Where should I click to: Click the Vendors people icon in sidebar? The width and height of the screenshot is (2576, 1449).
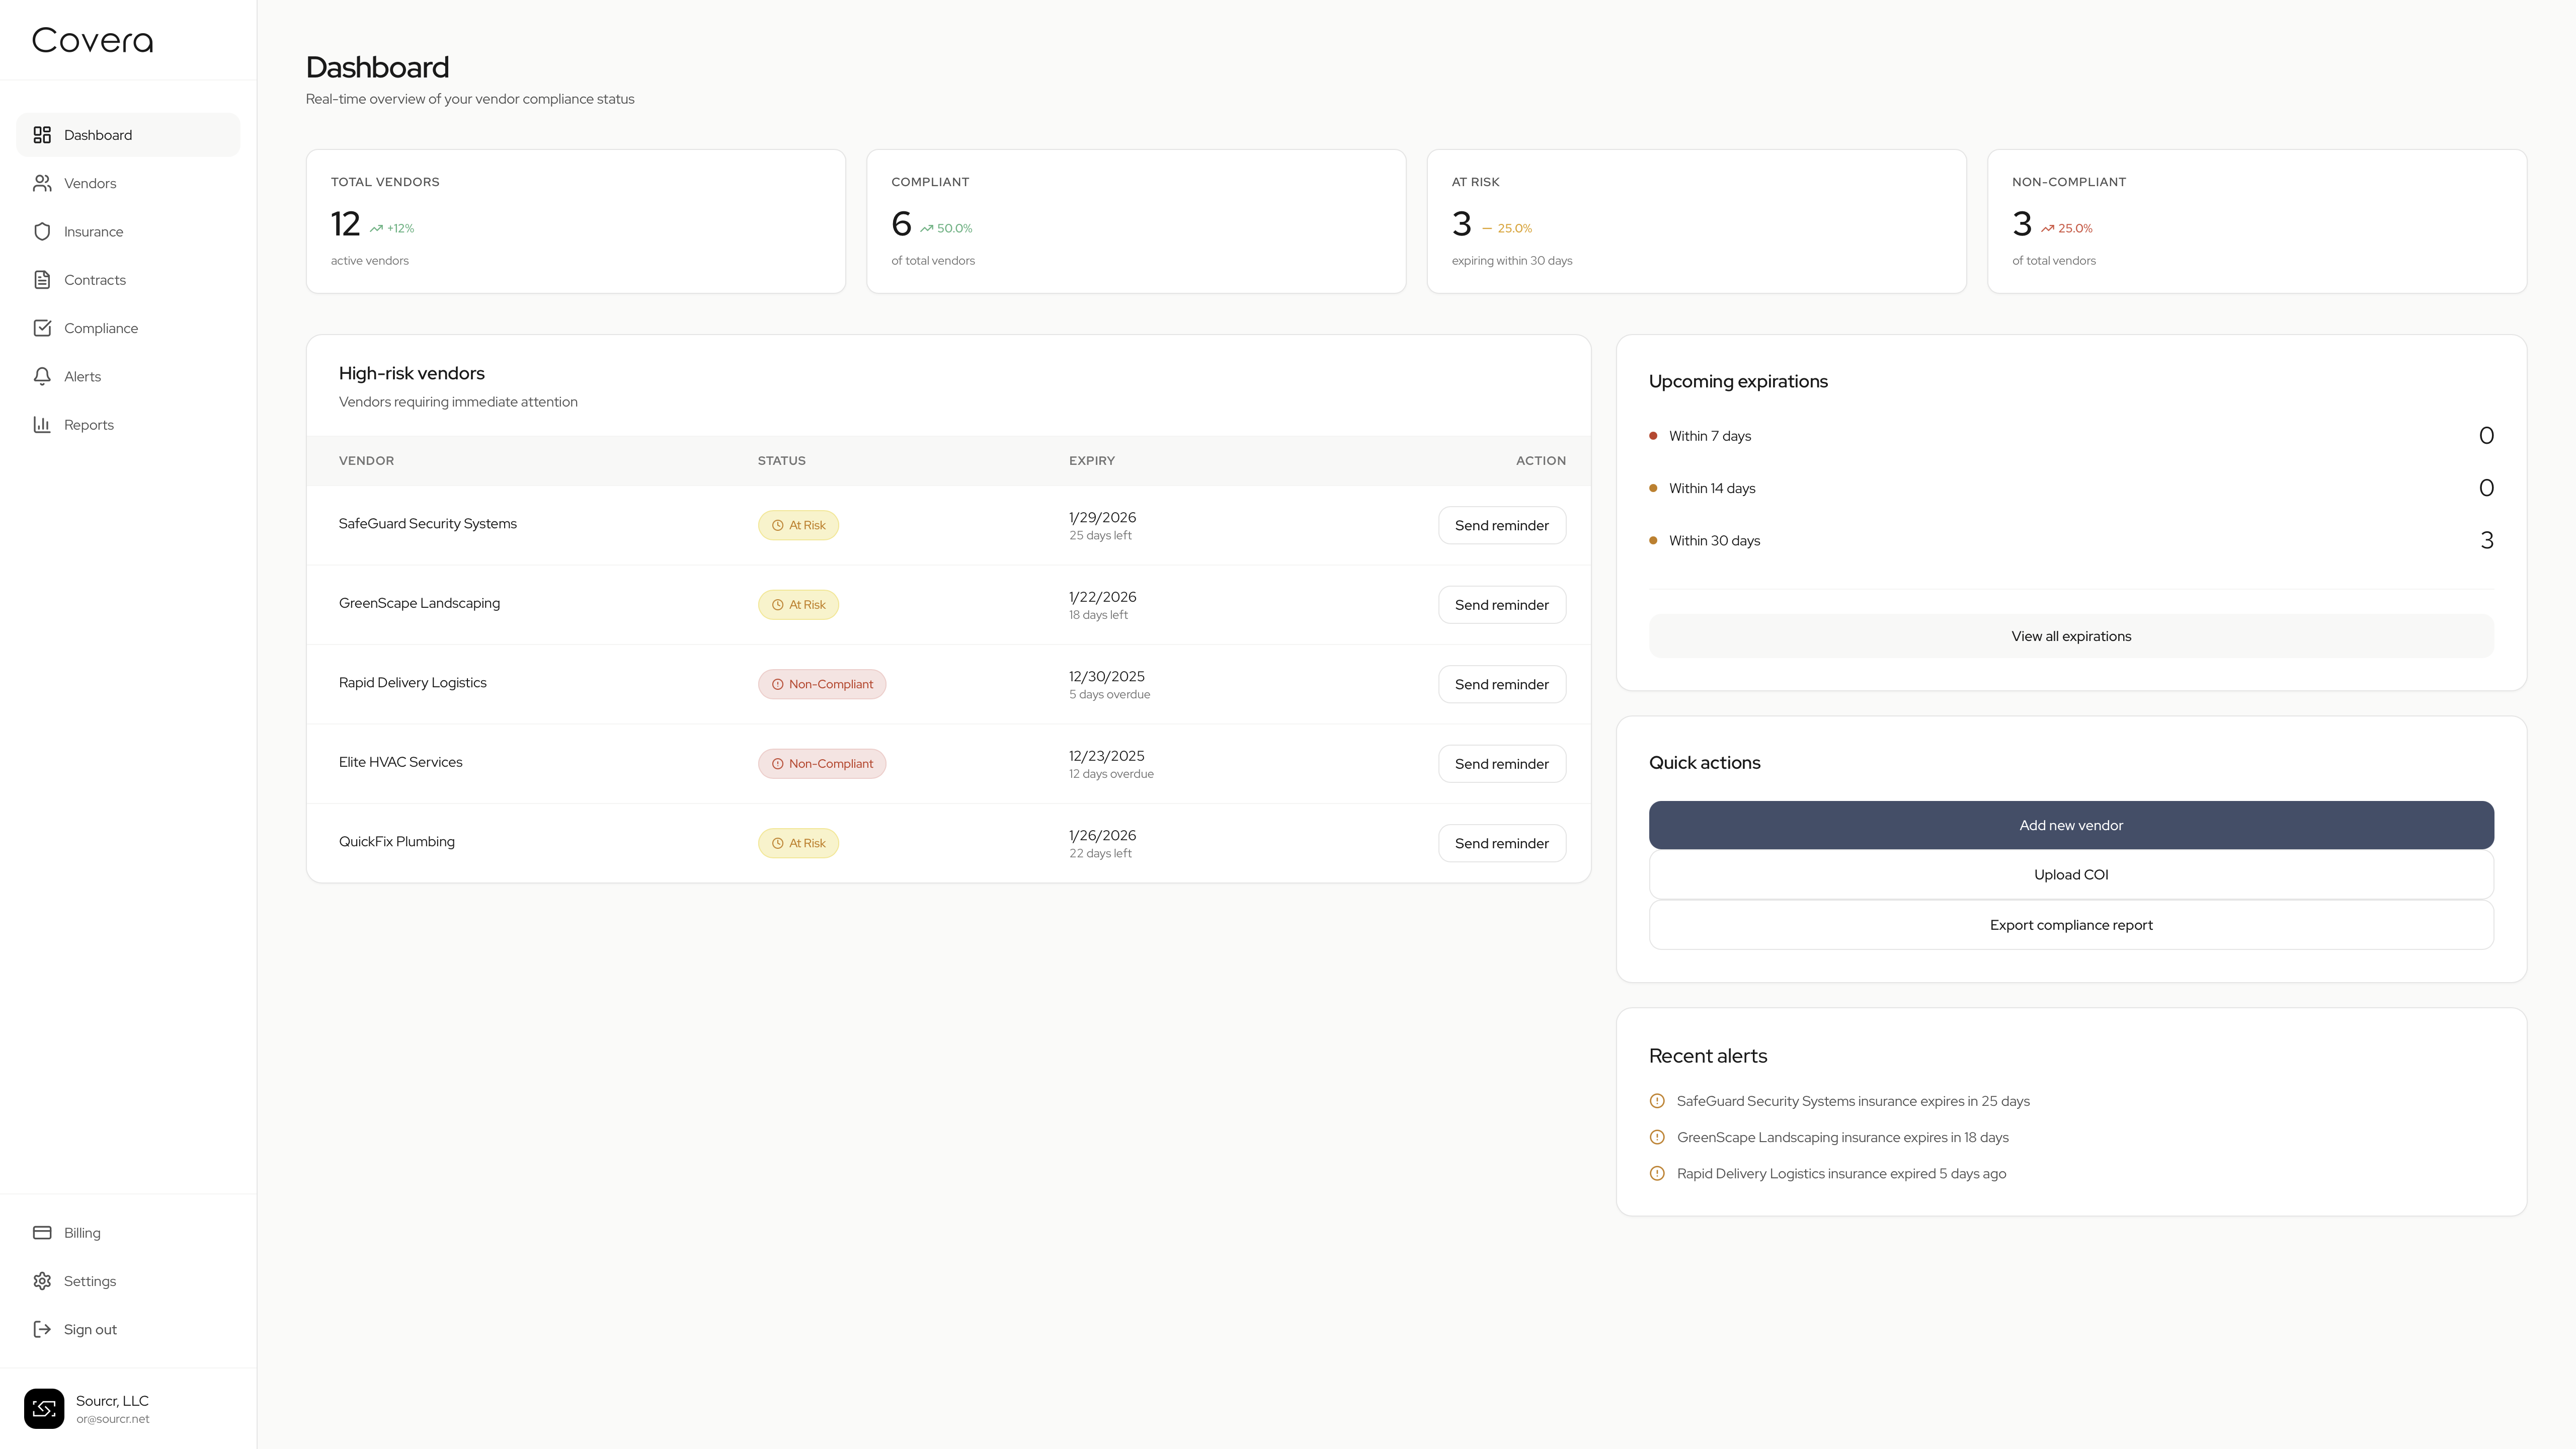pyautogui.click(x=42, y=183)
